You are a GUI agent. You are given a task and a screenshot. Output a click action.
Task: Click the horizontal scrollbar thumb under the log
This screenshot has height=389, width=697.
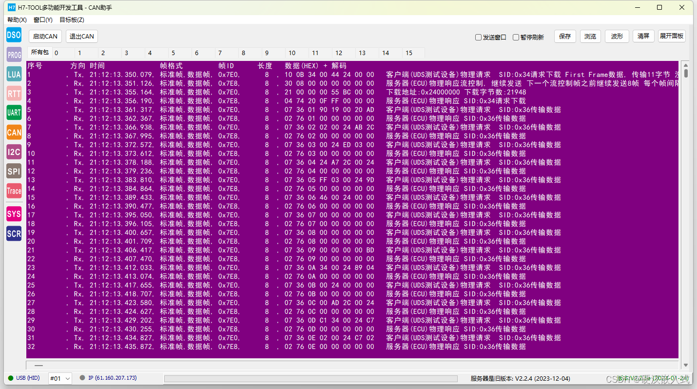coord(39,365)
